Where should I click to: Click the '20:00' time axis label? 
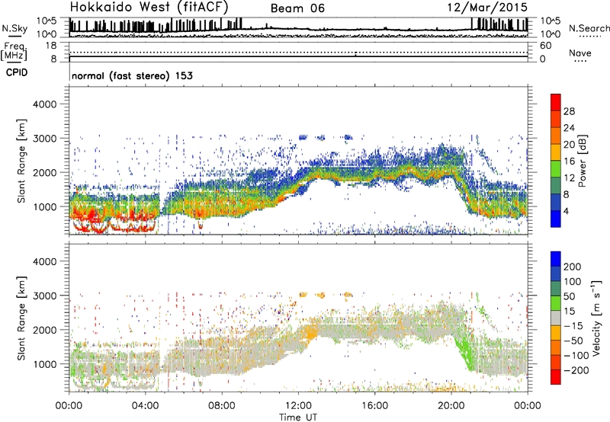451,406
